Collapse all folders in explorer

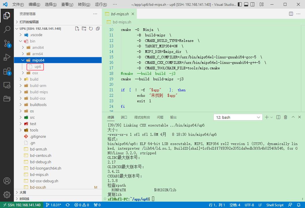coord(98,29)
